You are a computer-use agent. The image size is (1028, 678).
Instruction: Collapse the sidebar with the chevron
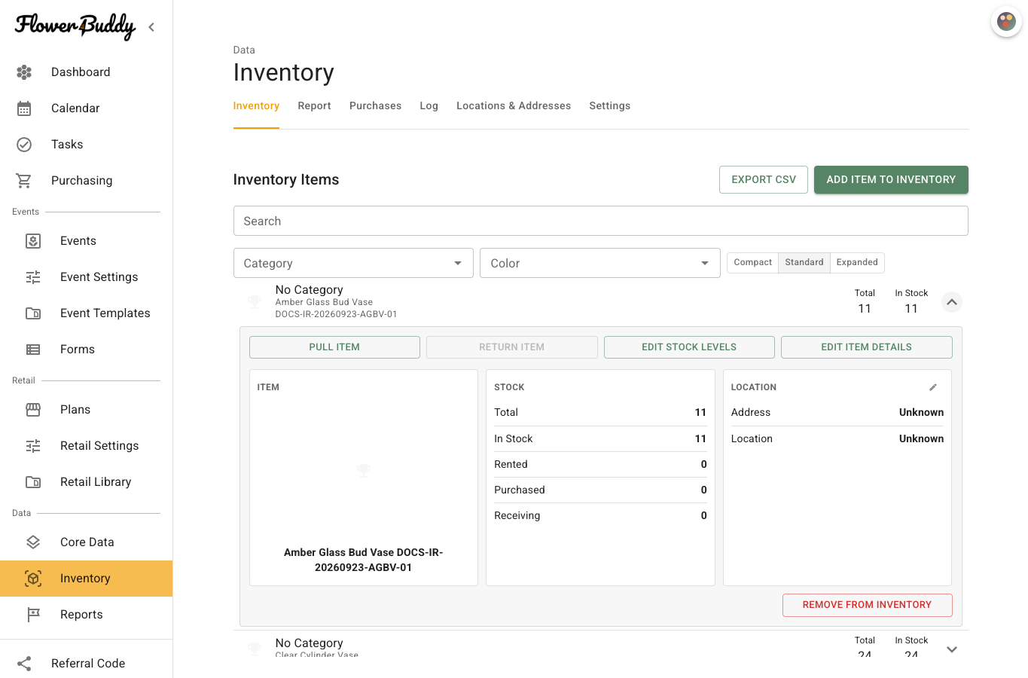tap(151, 27)
